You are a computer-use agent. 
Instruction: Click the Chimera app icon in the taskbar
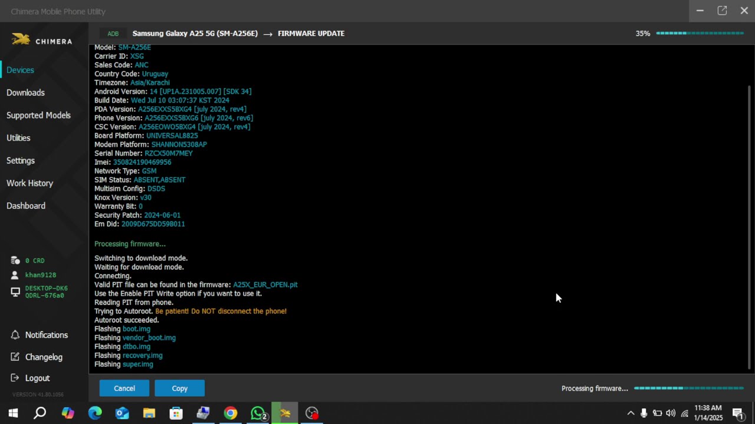tap(285, 413)
